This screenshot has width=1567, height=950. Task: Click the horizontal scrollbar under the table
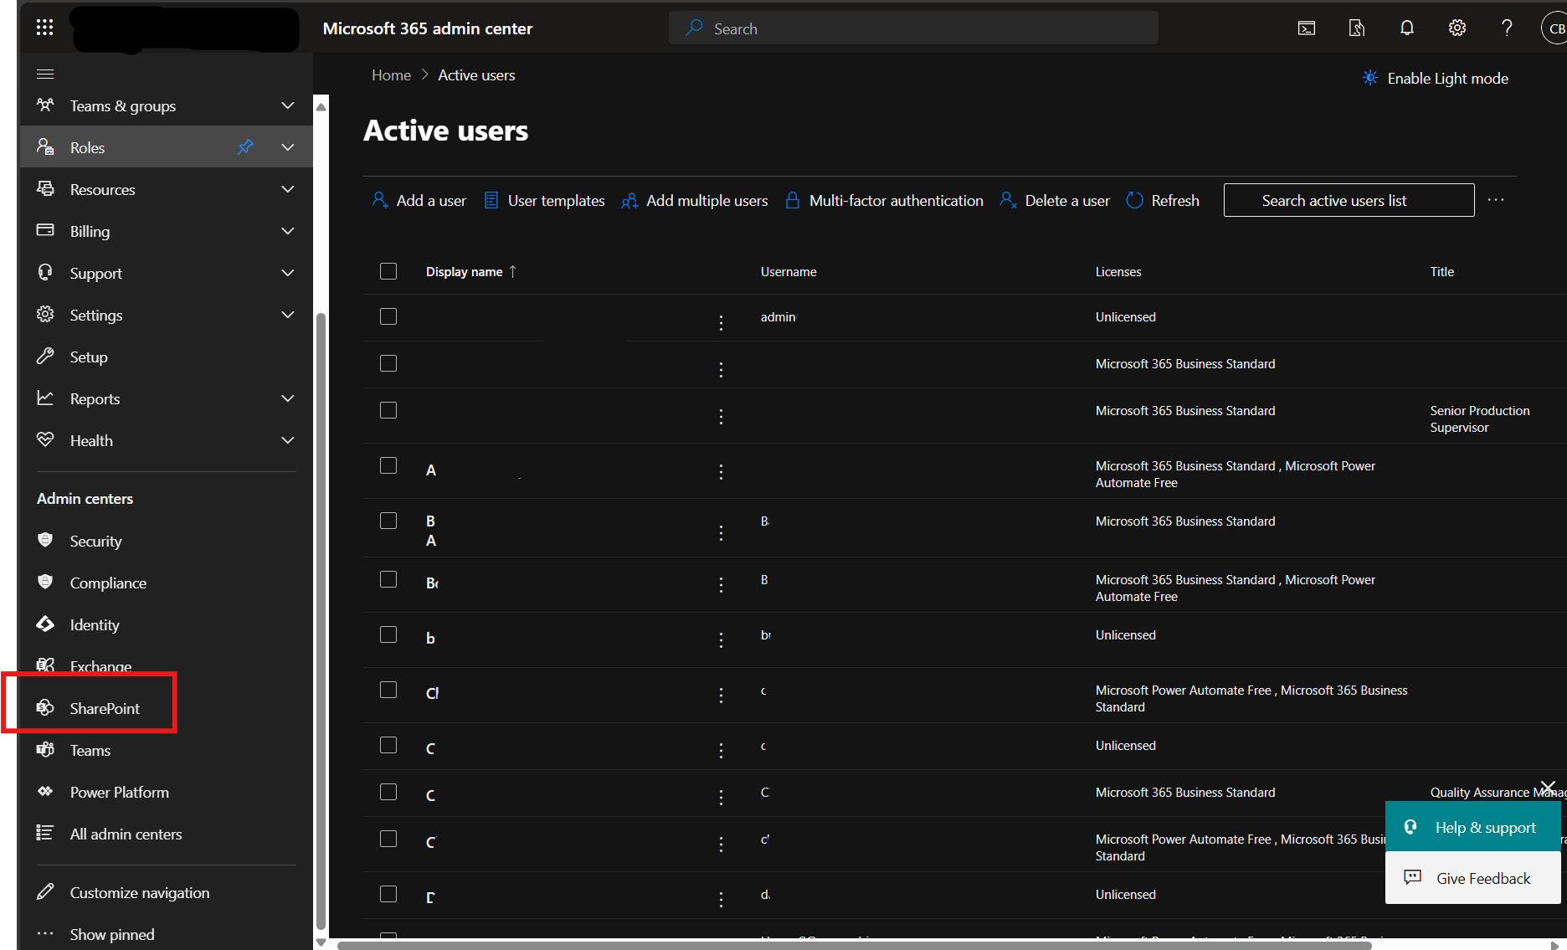854,946
